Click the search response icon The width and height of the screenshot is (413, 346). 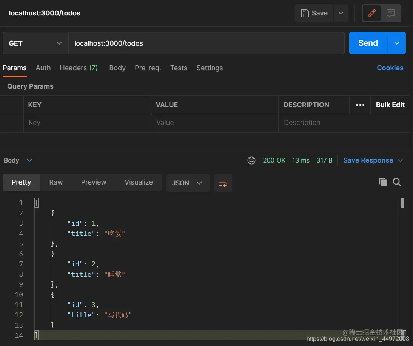pyautogui.click(x=397, y=182)
